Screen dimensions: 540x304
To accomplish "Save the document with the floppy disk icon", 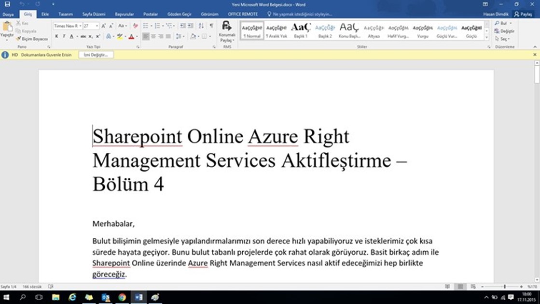I will [x=7, y=4].
